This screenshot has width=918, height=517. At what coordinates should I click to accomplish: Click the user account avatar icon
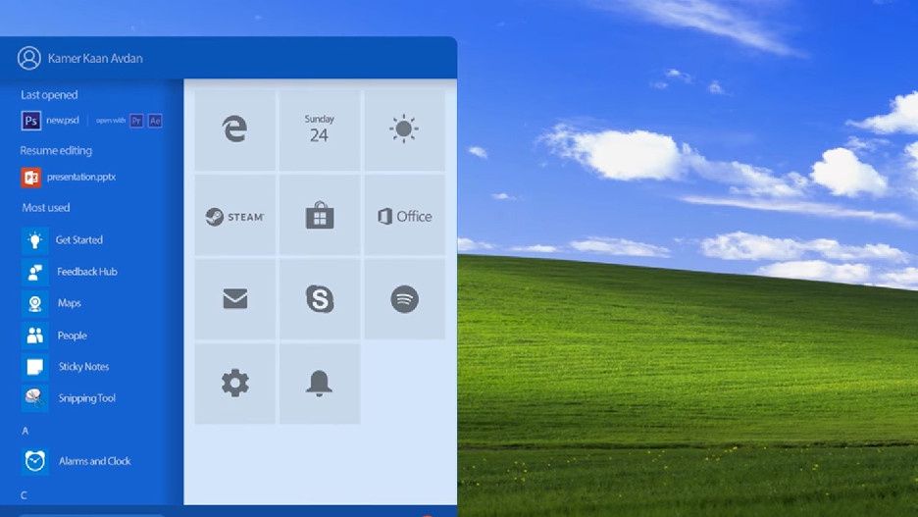[29, 58]
